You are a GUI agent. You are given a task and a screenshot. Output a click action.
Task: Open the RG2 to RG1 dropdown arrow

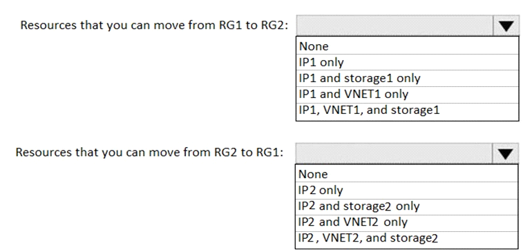506,153
